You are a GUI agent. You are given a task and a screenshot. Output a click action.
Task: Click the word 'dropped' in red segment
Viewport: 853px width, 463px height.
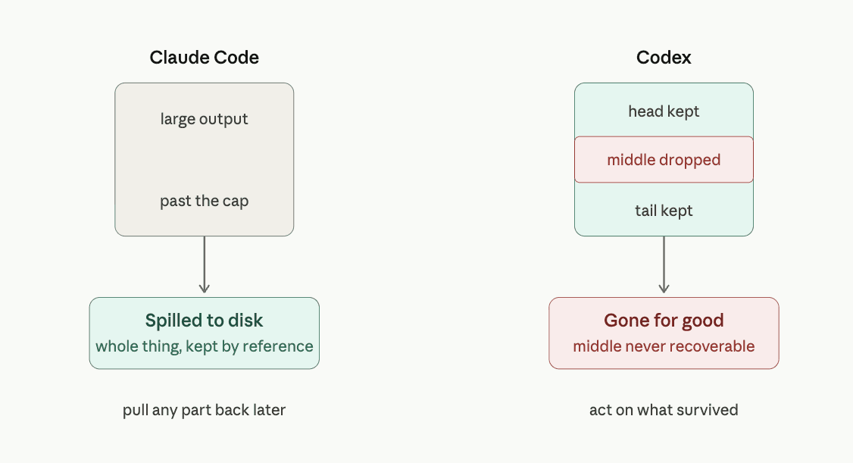click(690, 160)
